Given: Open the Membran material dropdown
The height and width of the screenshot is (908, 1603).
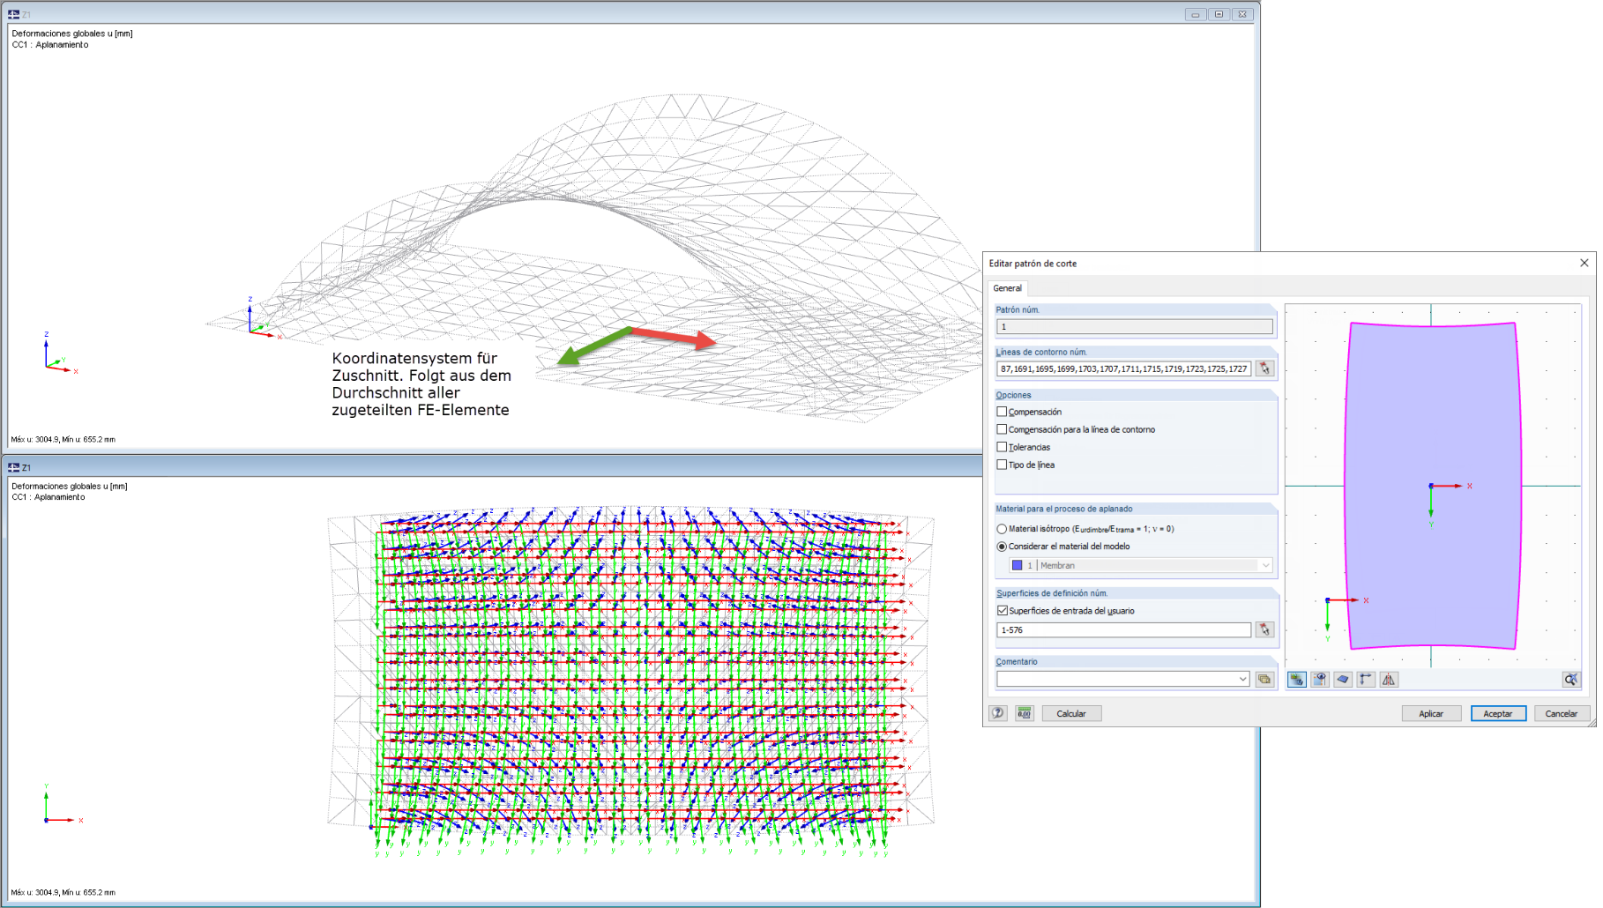Looking at the screenshot, I should pos(1265,565).
